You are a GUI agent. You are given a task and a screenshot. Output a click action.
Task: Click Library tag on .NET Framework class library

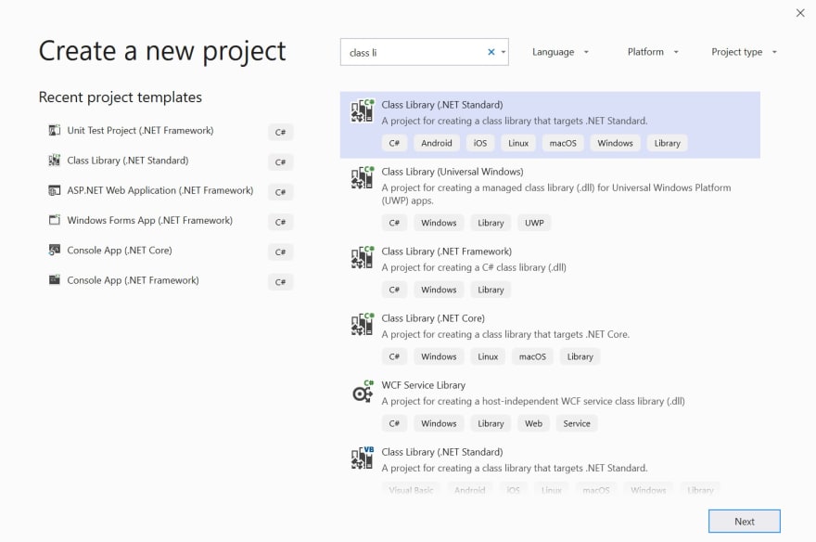point(491,290)
